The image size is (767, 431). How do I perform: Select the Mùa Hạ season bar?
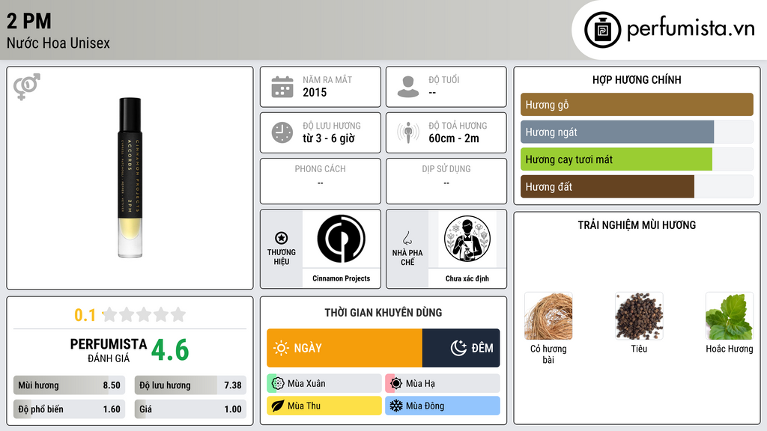coord(443,384)
